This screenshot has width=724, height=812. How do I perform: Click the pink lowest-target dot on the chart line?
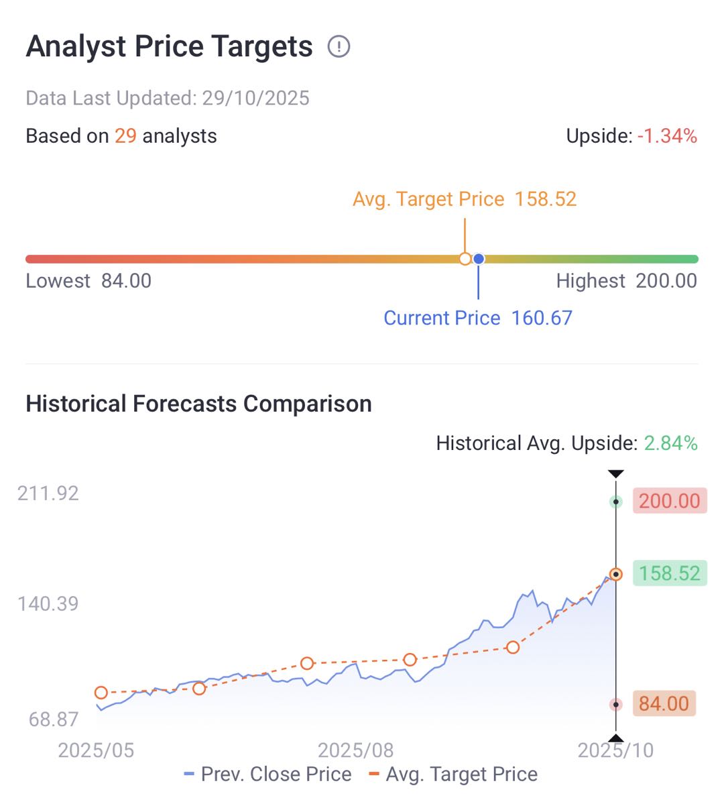tap(615, 705)
